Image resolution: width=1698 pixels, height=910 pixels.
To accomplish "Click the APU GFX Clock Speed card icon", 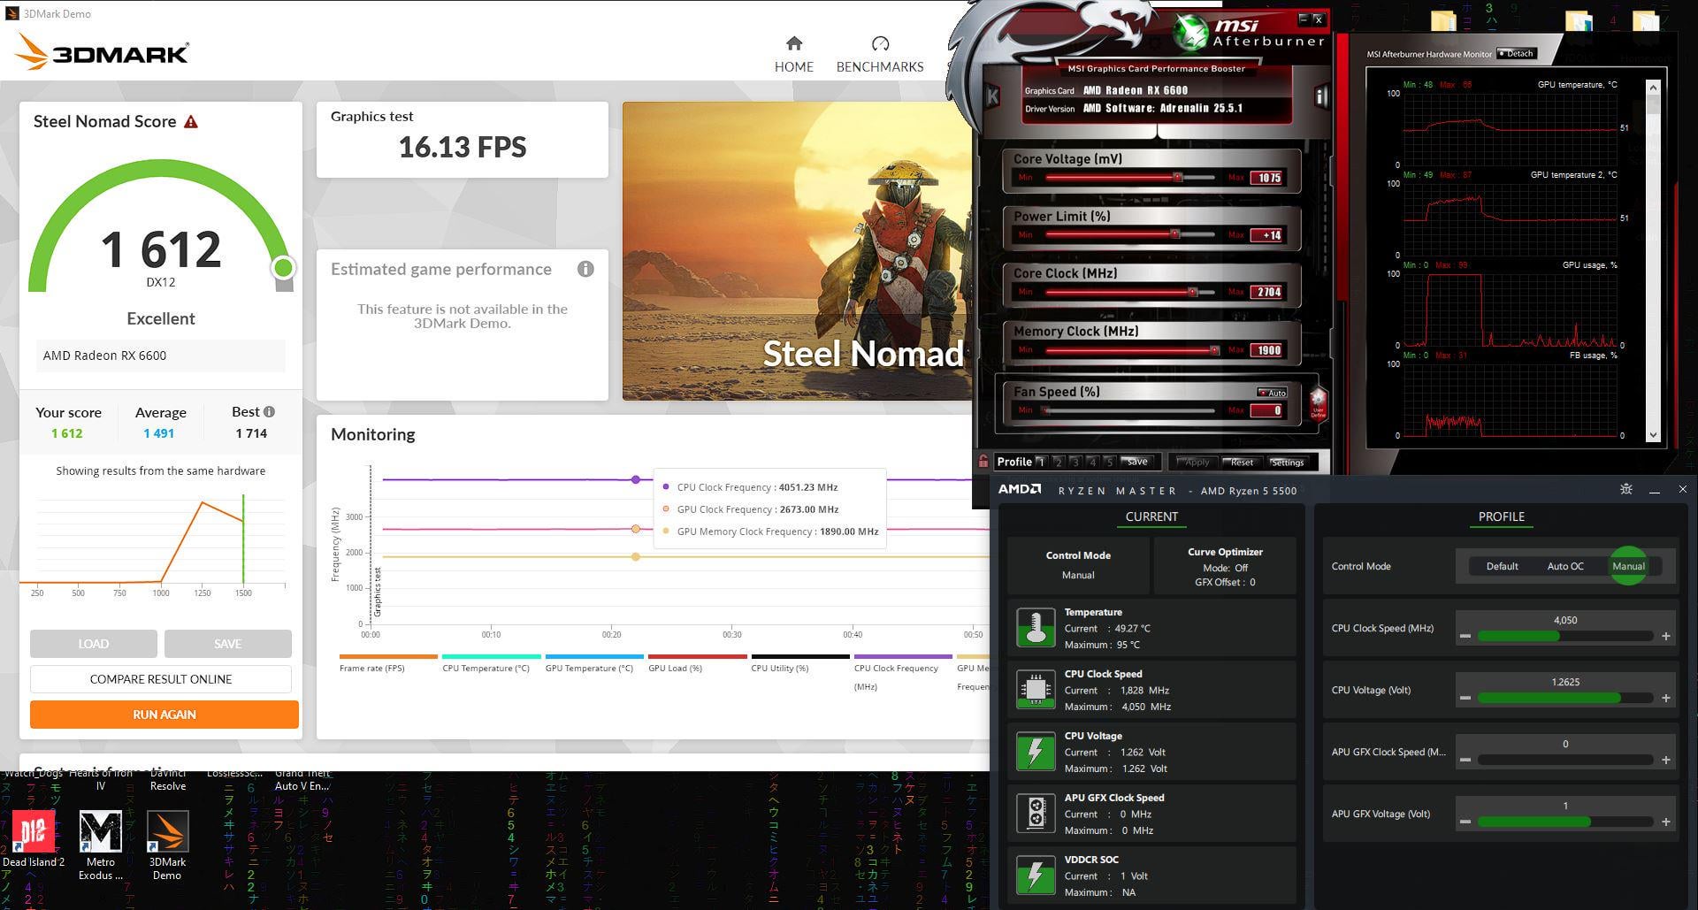I will 1036,814.
